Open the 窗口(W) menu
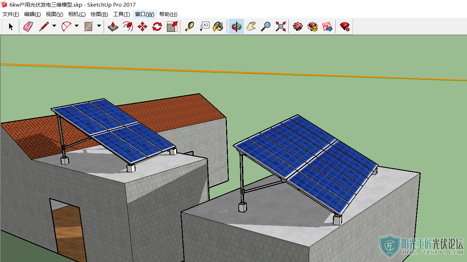467x262 pixels. tap(145, 14)
